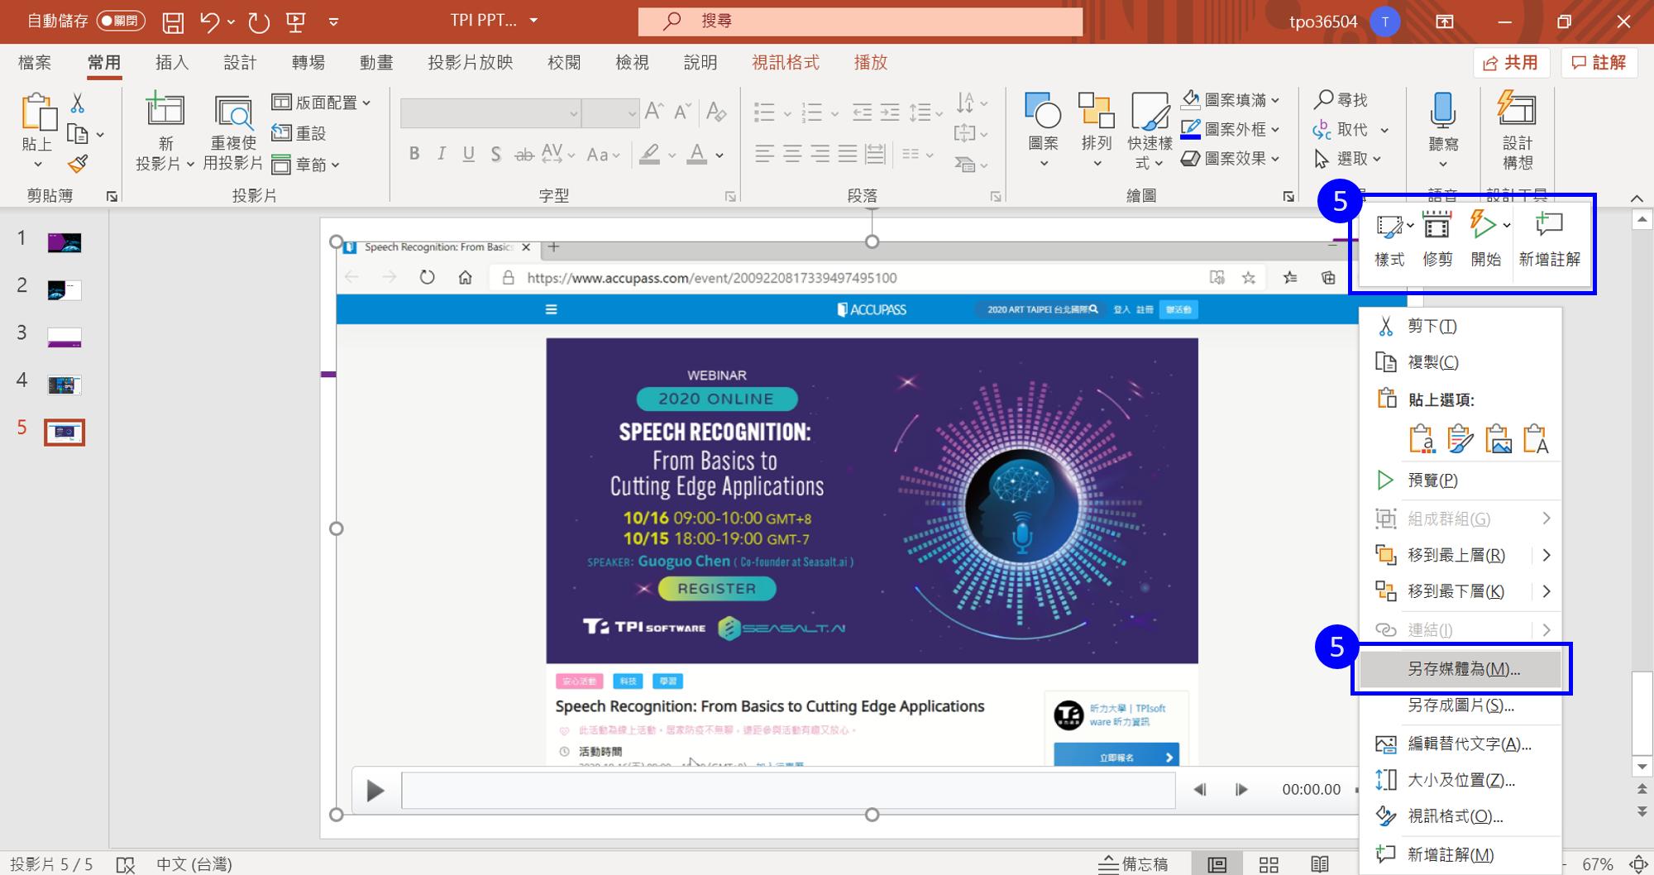Click the 搜尋 search box in title bar
The width and height of the screenshot is (1654, 875).
pos(860,22)
